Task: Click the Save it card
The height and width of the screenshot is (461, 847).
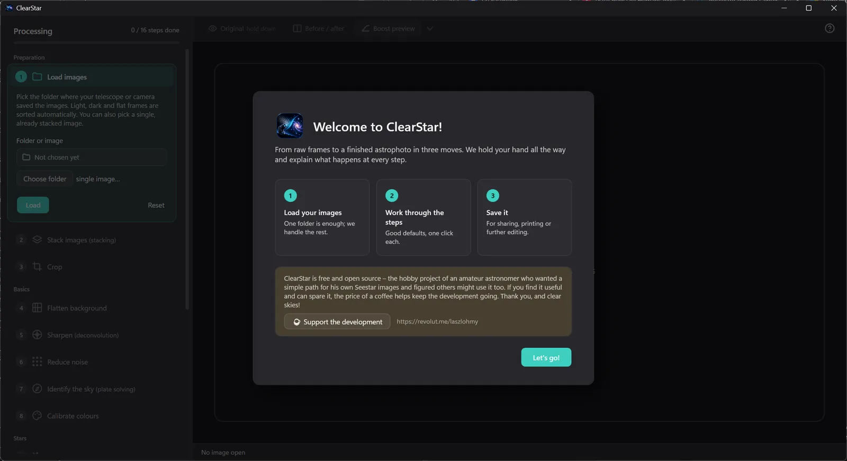Action: click(525, 217)
